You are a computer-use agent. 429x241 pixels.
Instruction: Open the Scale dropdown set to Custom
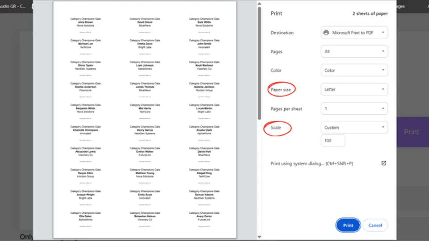click(354, 127)
